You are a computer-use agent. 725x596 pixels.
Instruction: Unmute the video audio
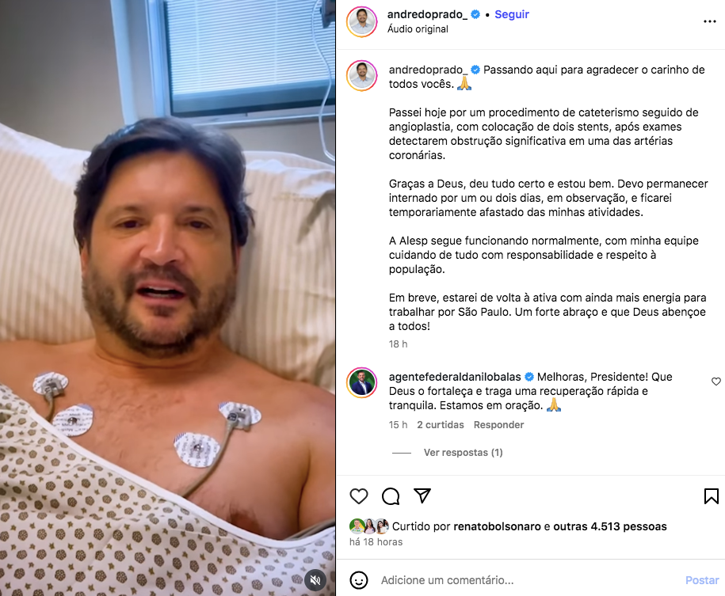coord(315,580)
